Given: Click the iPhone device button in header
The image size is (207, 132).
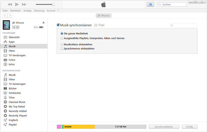Looking at the screenshot, I should [103, 16].
